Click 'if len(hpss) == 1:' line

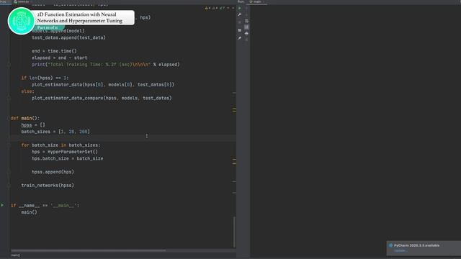pyautogui.click(x=45, y=78)
